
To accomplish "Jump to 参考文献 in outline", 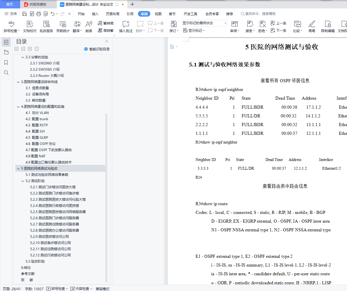I will (x=28, y=274).
